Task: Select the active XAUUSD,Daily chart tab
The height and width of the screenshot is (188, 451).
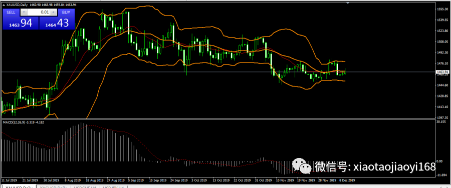Action: 19,187
